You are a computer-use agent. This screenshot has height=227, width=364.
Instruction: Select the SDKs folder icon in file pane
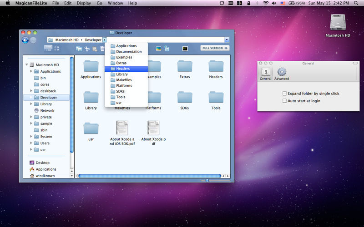(185, 97)
